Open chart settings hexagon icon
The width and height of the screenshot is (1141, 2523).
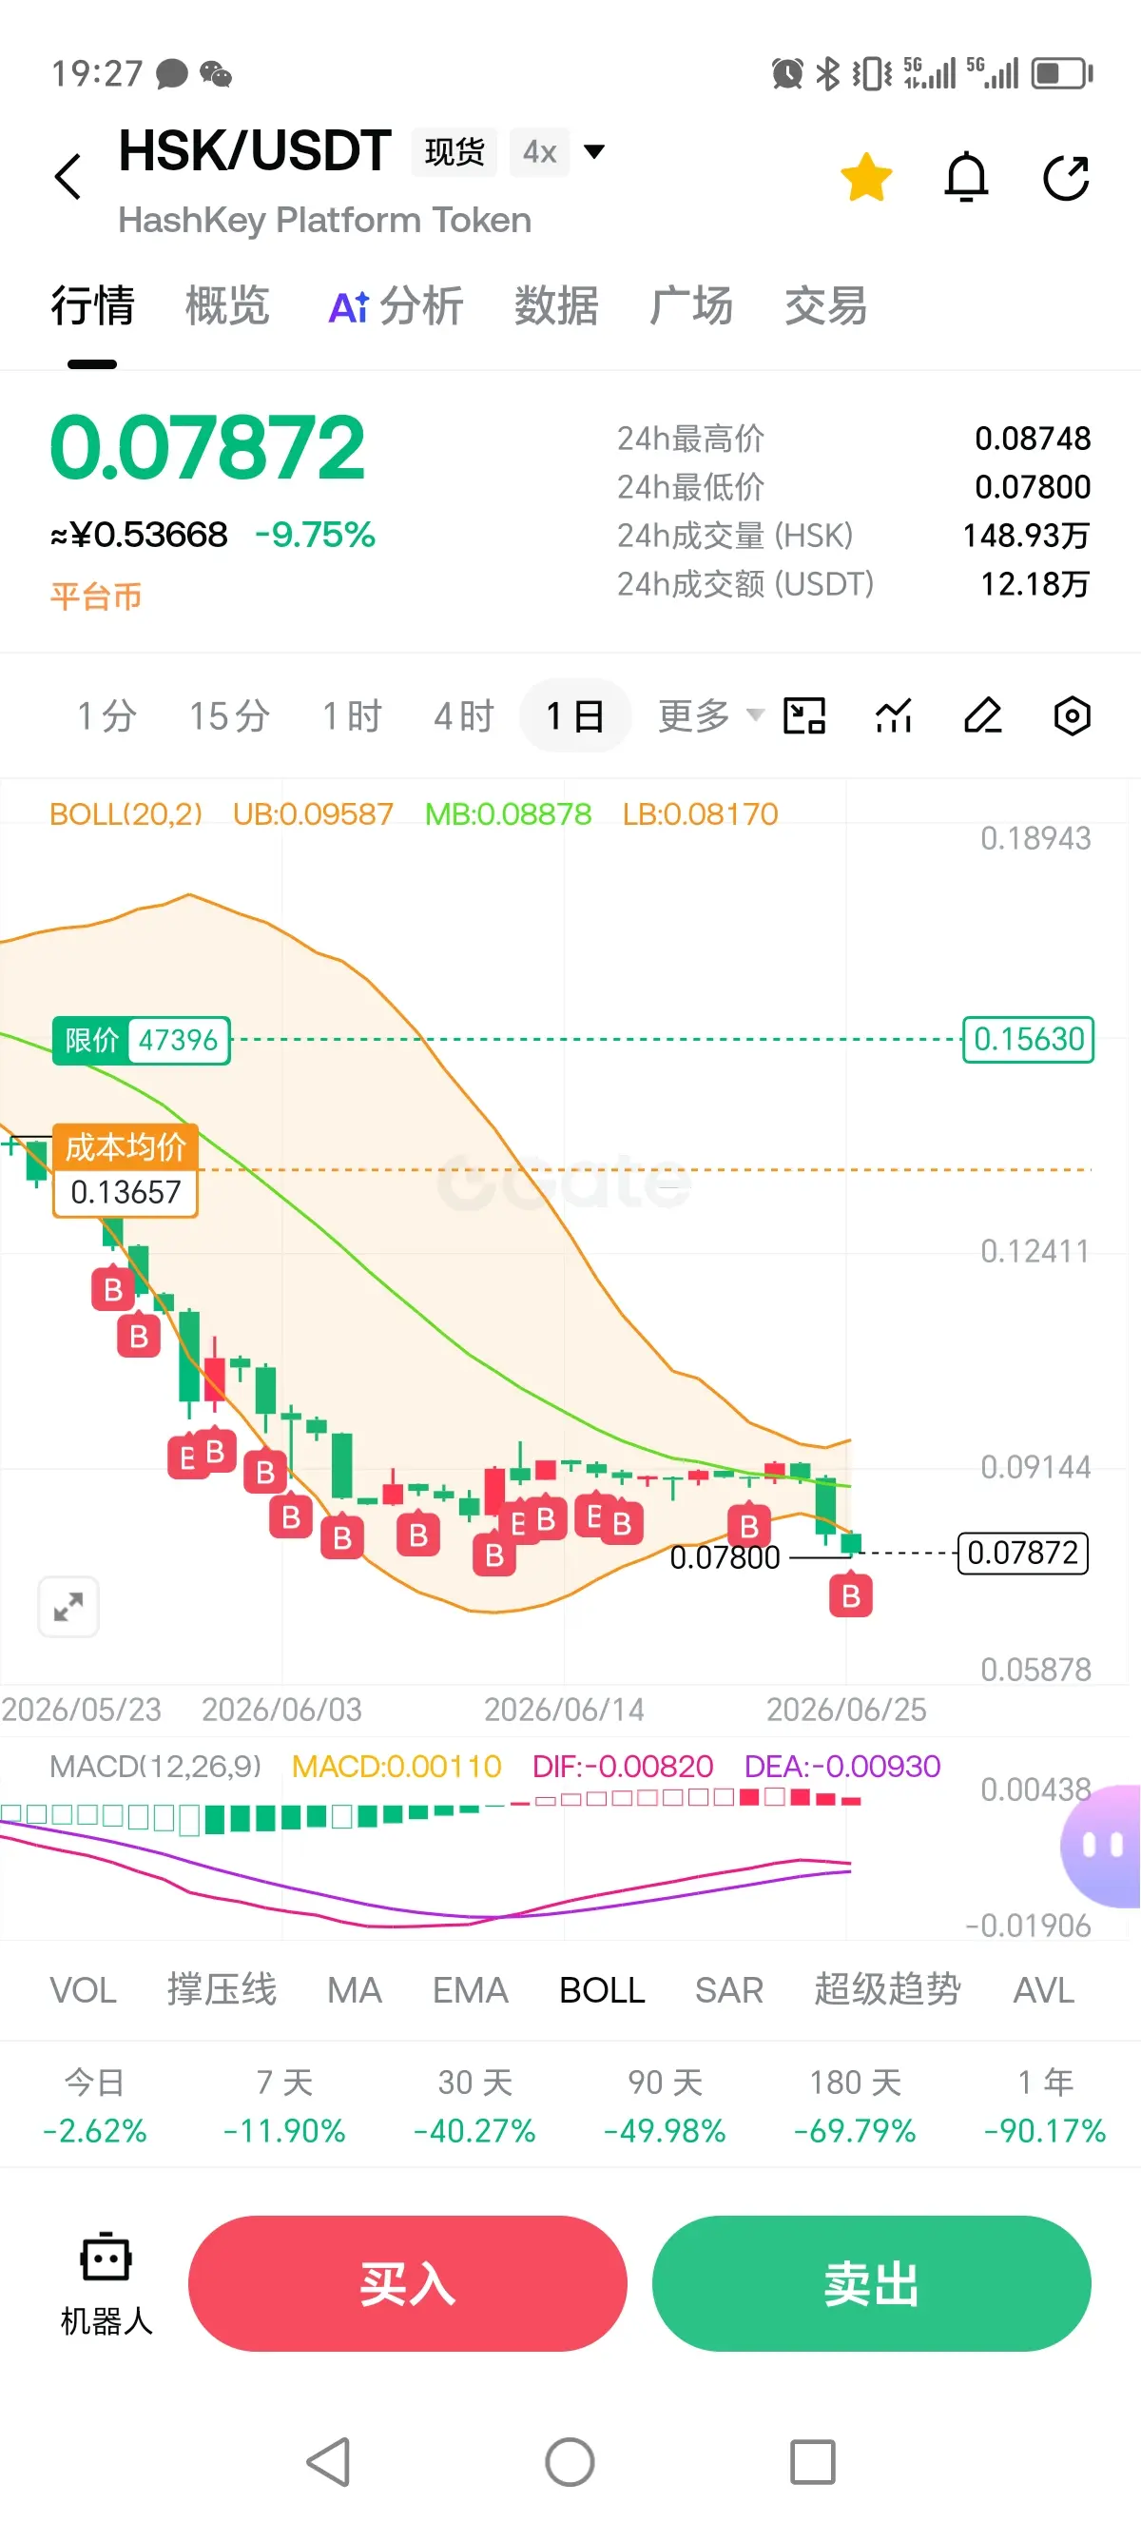click(1073, 716)
